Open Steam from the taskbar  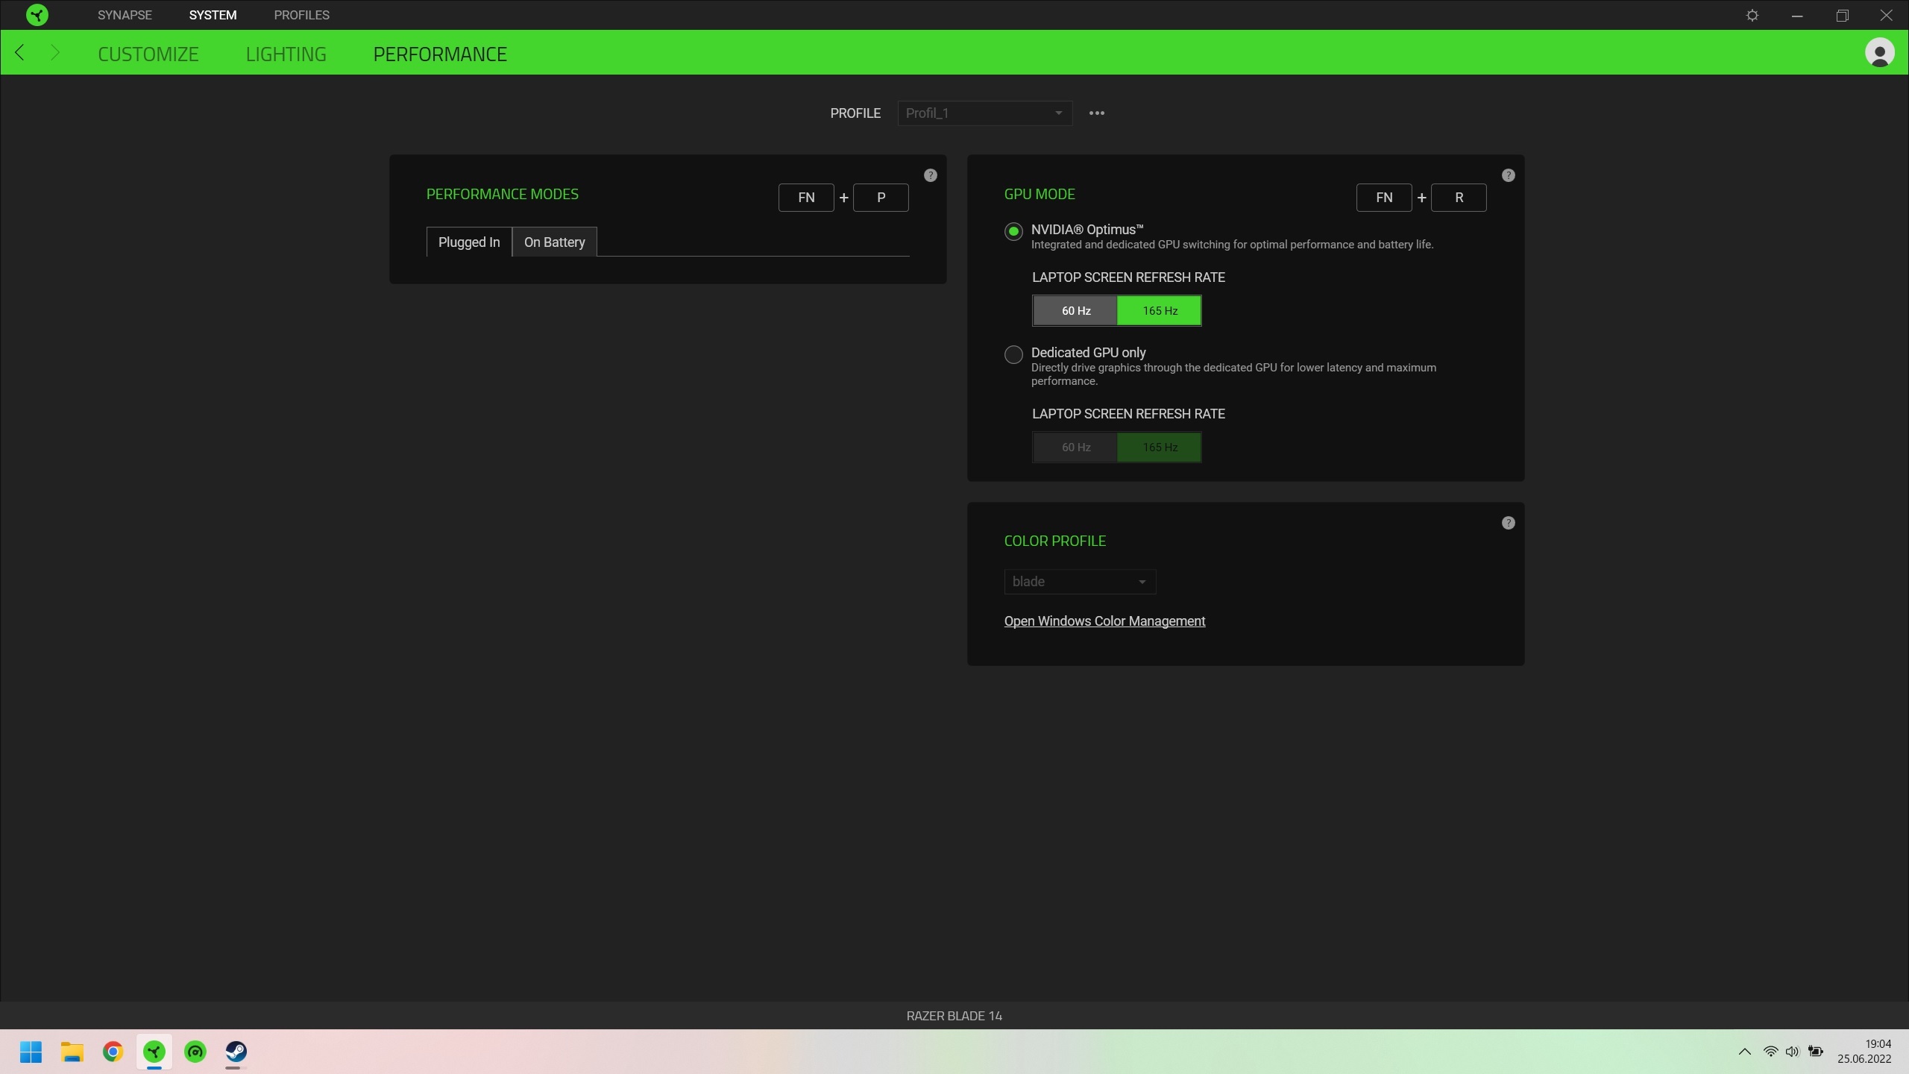(236, 1052)
